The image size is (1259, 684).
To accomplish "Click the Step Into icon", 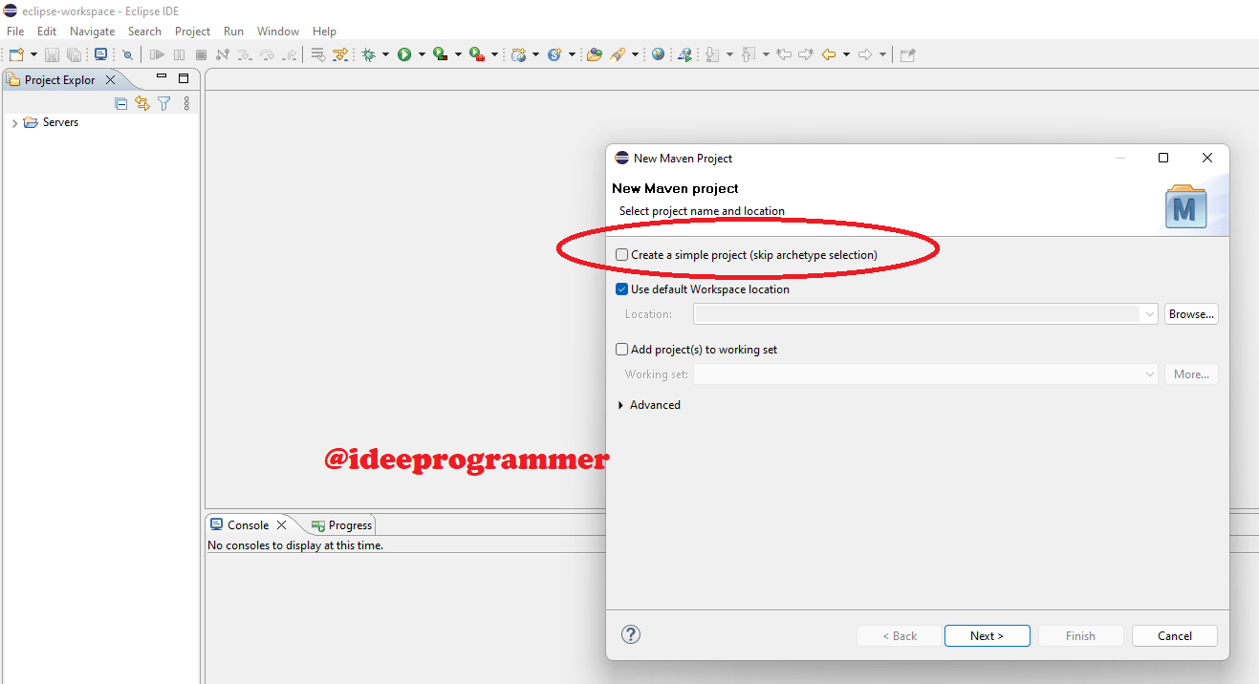I will (245, 54).
